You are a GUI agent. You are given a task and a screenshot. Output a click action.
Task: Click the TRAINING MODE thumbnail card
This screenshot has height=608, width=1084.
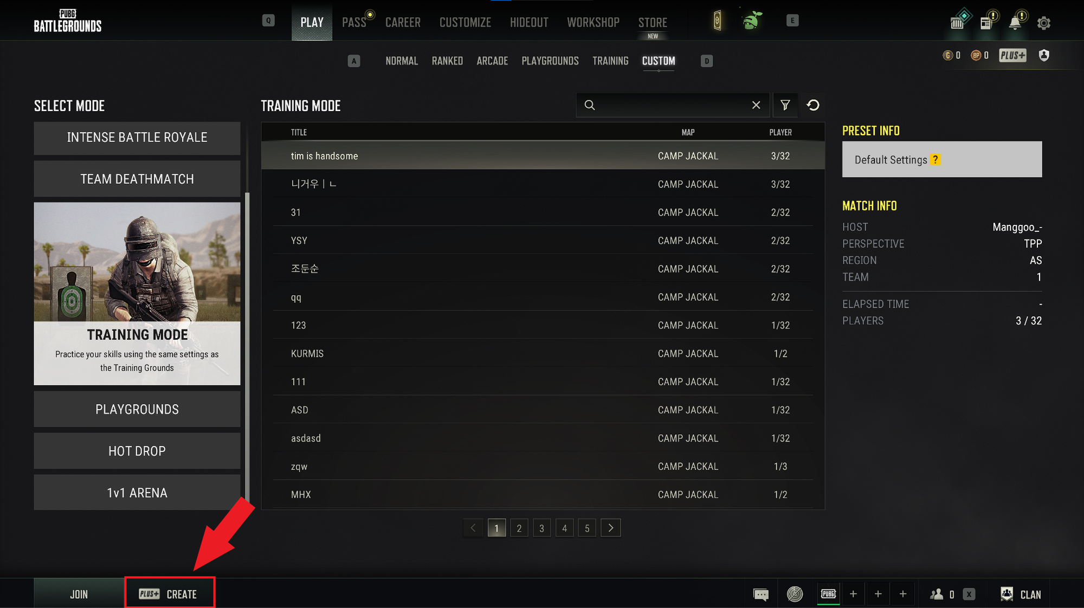pyautogui.click(x=137, y=294)
